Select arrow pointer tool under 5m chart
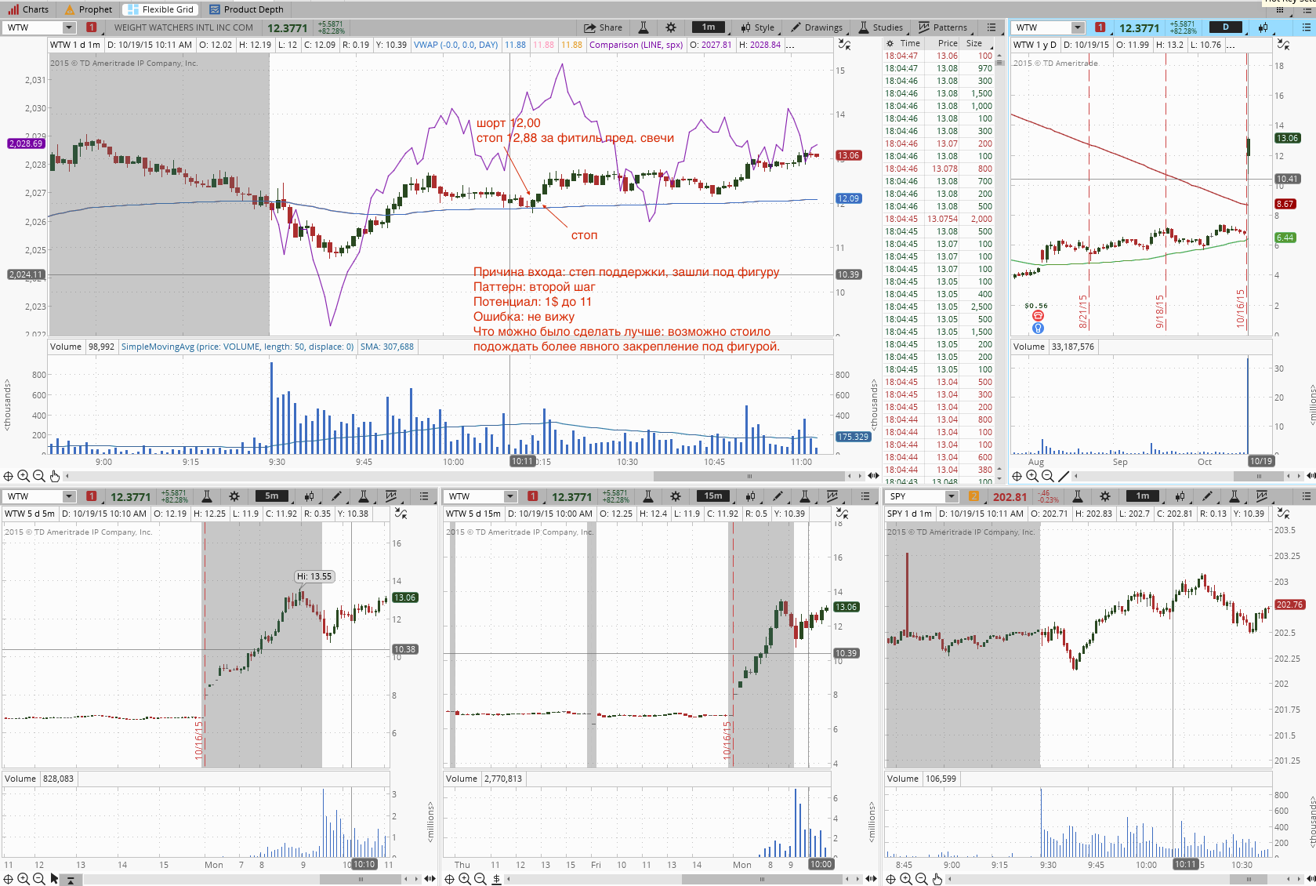 tap(54, 879)
